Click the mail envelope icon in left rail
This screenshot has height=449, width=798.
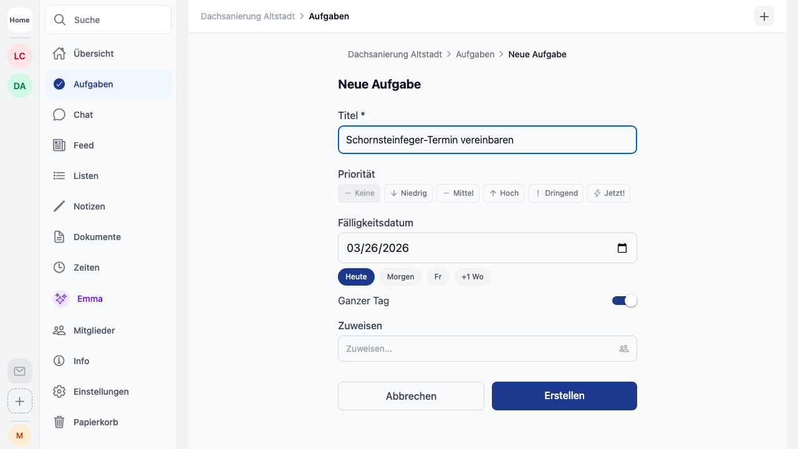(20, 371)
